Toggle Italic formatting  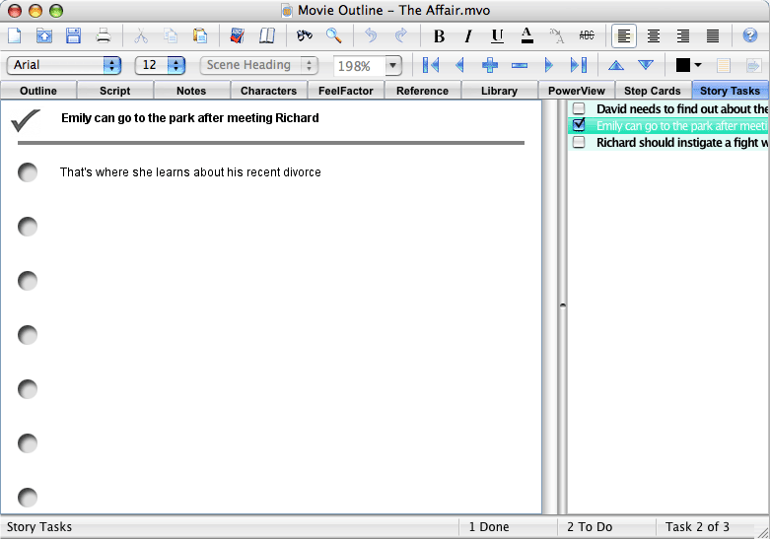[x=468, y=35]
